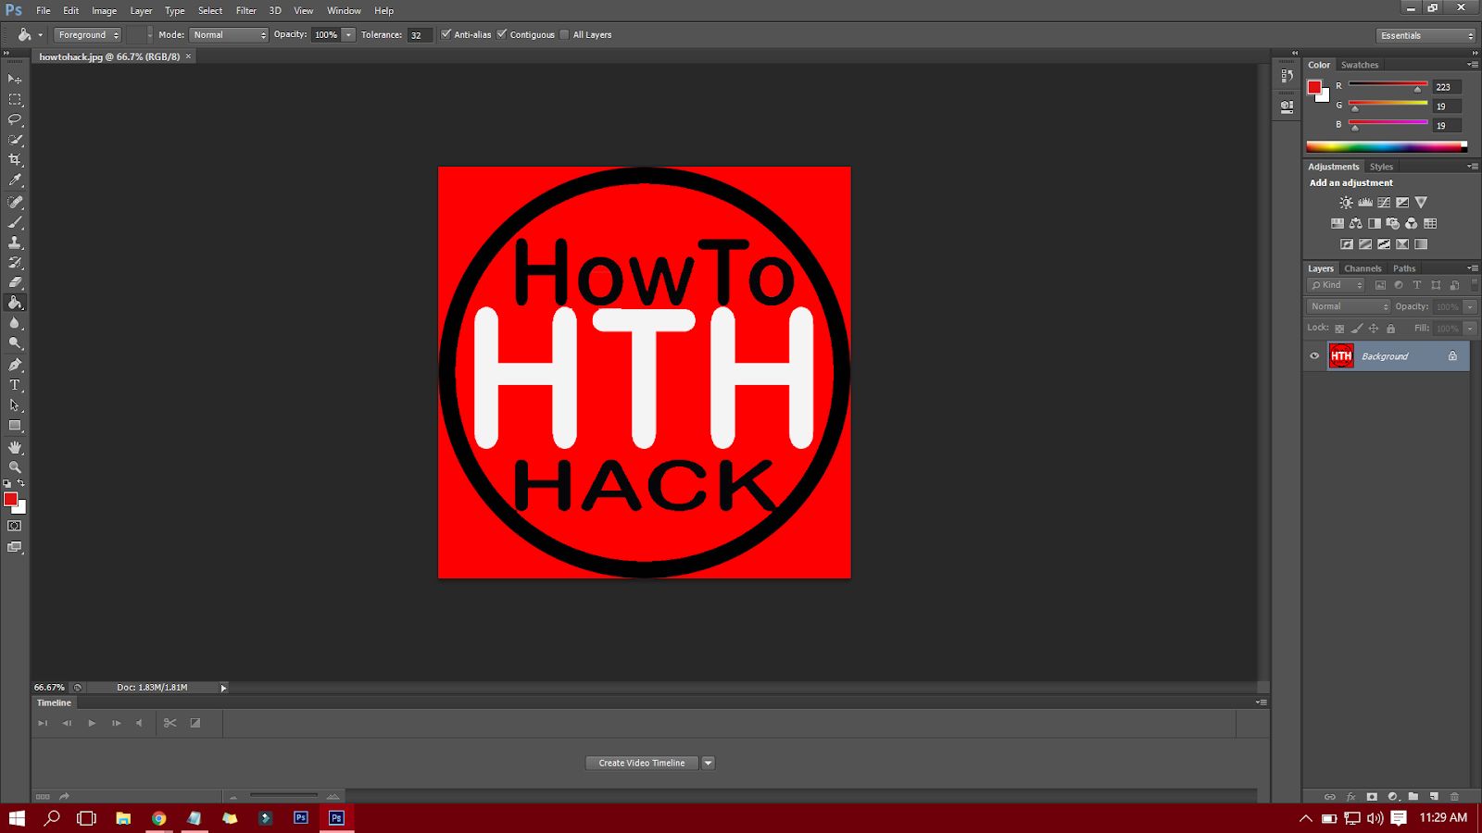
Task: Expand the document status info arrow
Action: 223,688
